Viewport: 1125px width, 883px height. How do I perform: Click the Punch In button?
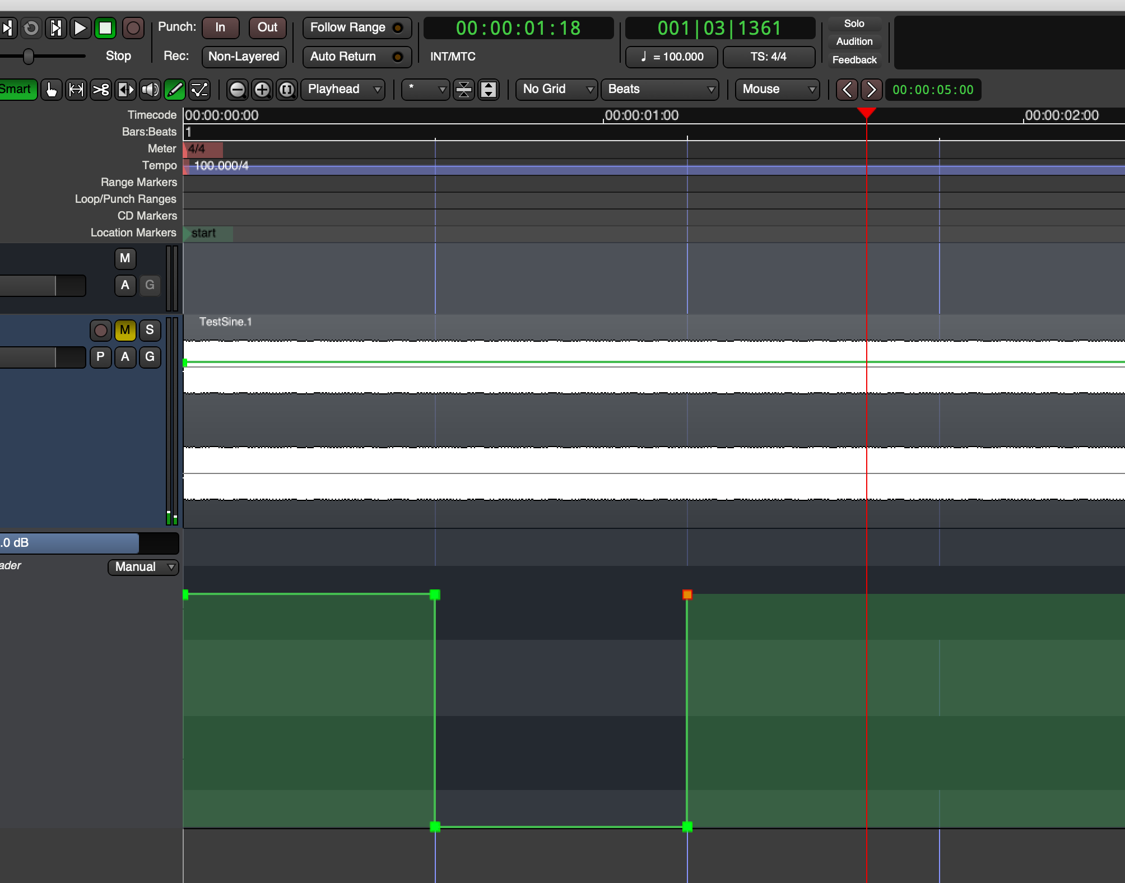click(220, 27)
